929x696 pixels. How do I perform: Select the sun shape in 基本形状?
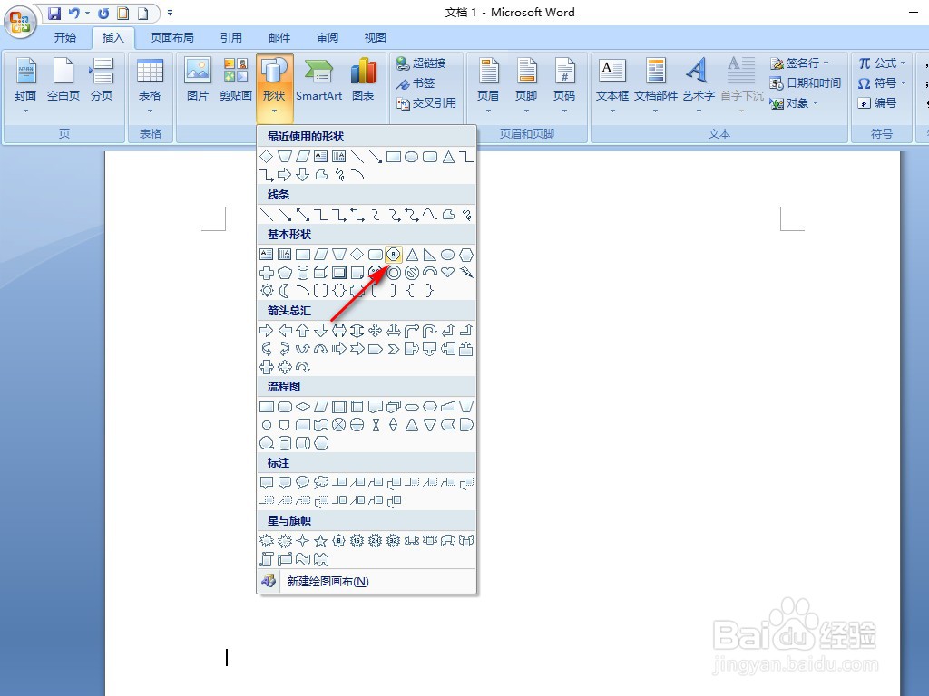tap(267, 290)
